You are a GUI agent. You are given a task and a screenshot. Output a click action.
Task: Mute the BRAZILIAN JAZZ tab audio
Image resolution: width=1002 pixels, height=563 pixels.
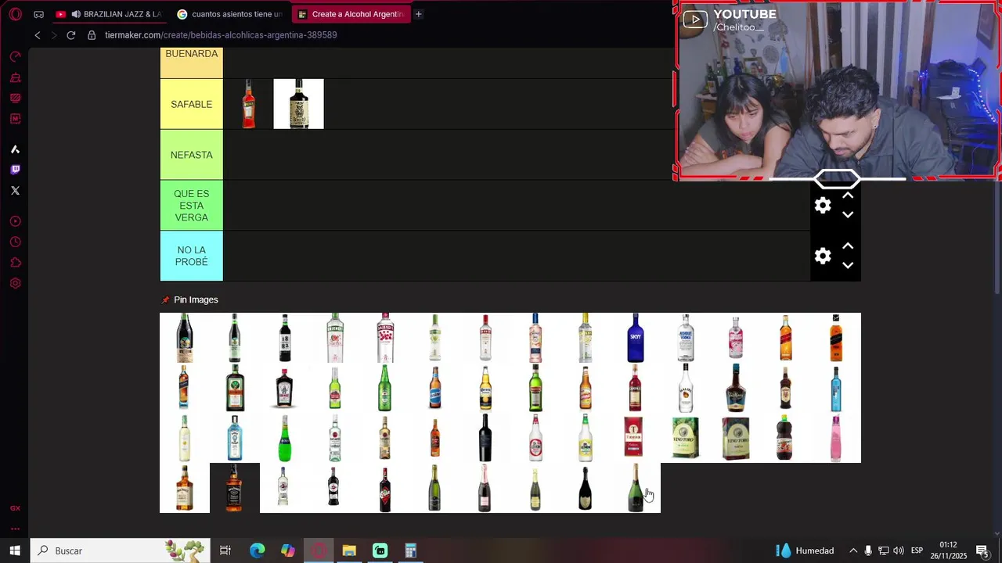pos(76,14)
